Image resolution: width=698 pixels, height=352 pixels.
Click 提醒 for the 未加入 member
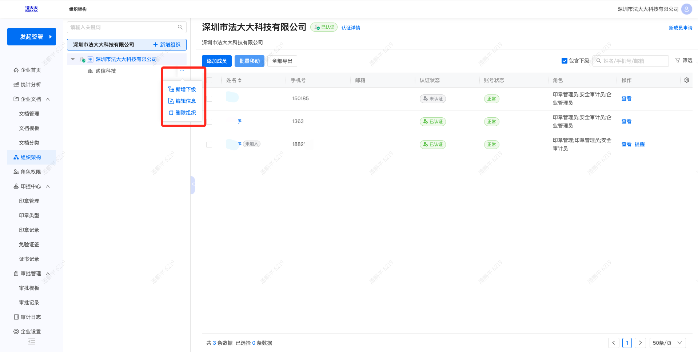tap(639, 144)
